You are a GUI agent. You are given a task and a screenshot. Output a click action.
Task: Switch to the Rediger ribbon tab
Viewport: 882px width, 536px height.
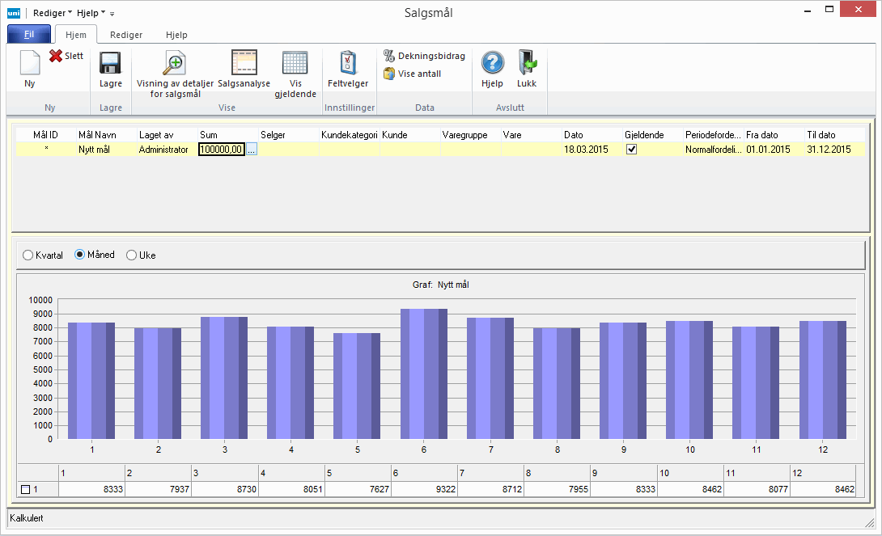pyautogui.click(x=126, y=35)
